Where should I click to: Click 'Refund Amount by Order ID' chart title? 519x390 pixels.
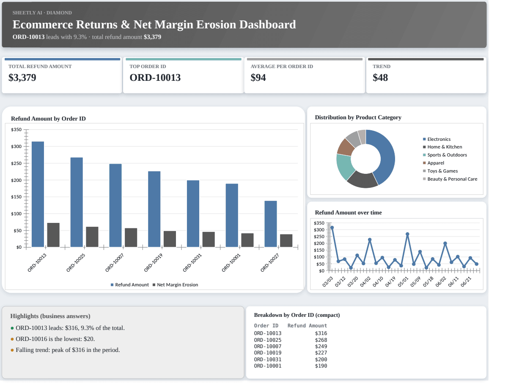[x=48, y=118]
